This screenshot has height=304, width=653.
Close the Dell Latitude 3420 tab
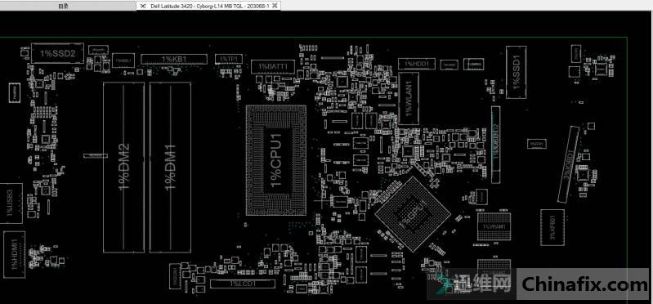click(x=275, y=7)
